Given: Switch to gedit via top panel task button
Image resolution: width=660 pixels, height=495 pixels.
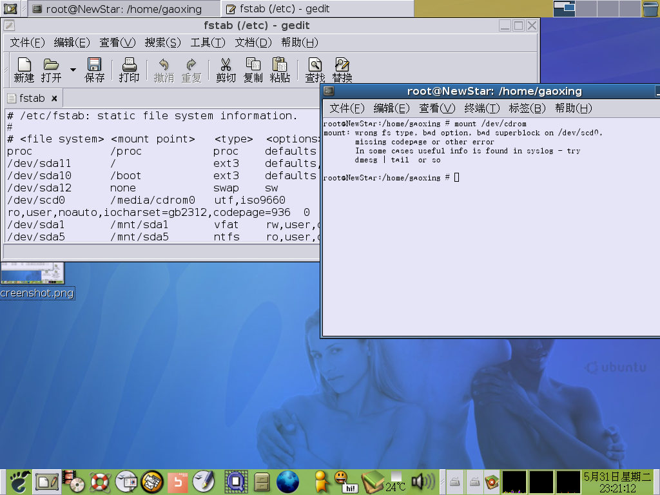Looking at the screenshot, I should [x=317, y=9].
